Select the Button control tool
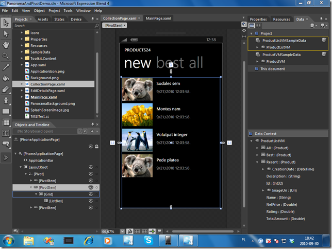Viewport: 332px width, 249px height. [x=6, y=144]
